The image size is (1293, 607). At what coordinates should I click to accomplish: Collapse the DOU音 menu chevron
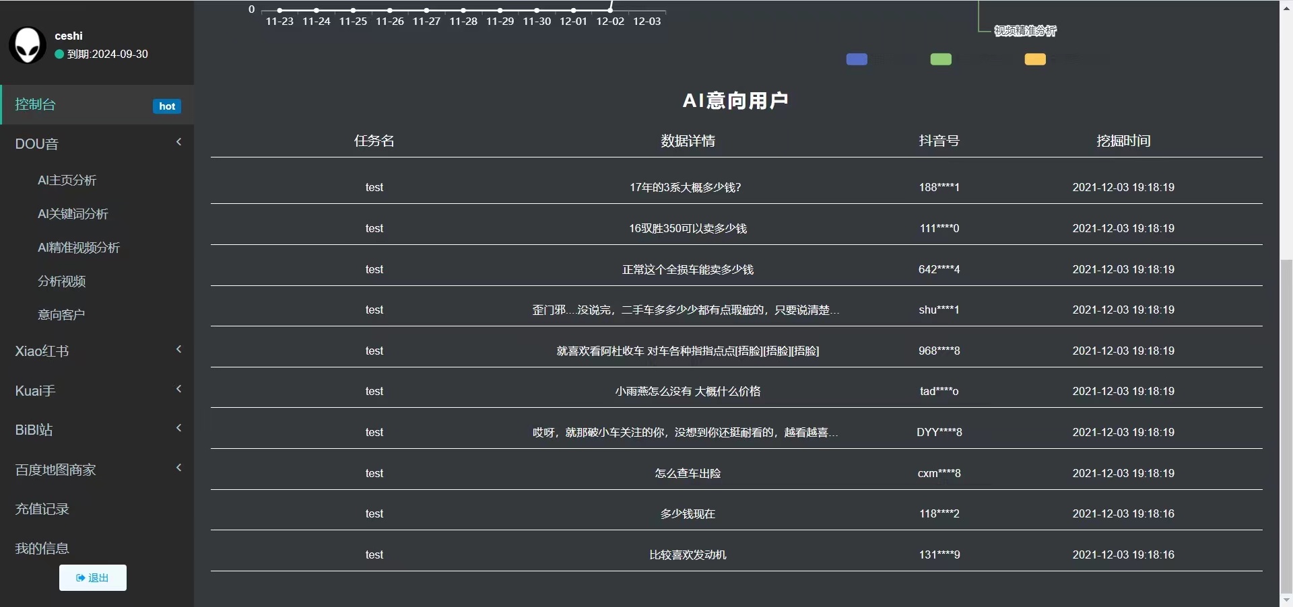point(178,142)
